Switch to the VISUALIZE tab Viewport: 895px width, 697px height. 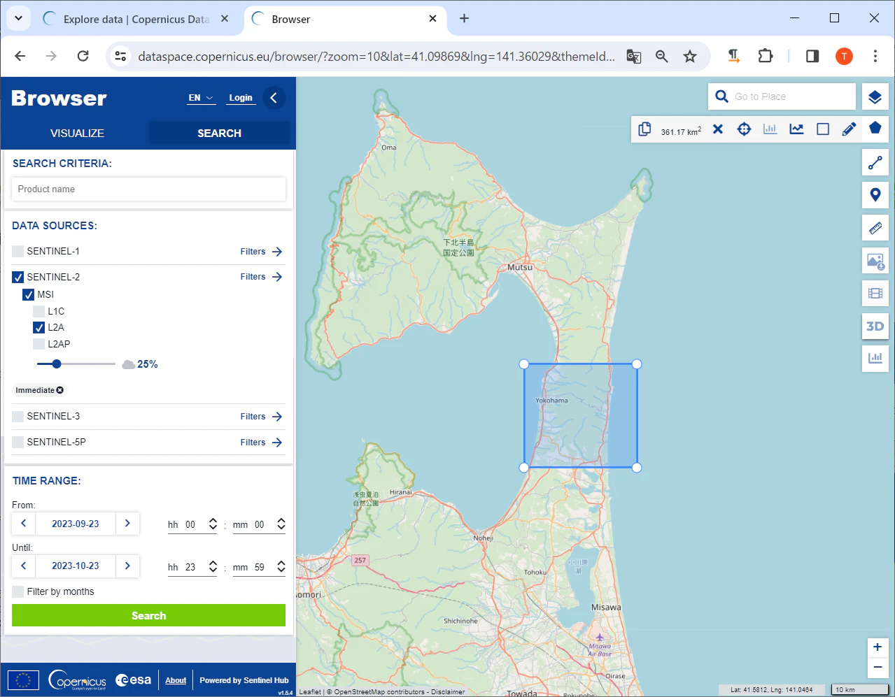point(77,133)
